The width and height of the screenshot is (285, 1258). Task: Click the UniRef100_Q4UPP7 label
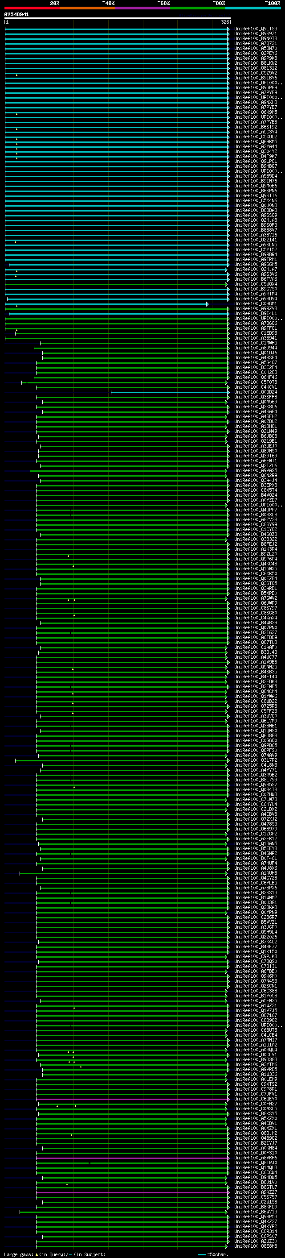pyautogui.click(x=256, y=510)
